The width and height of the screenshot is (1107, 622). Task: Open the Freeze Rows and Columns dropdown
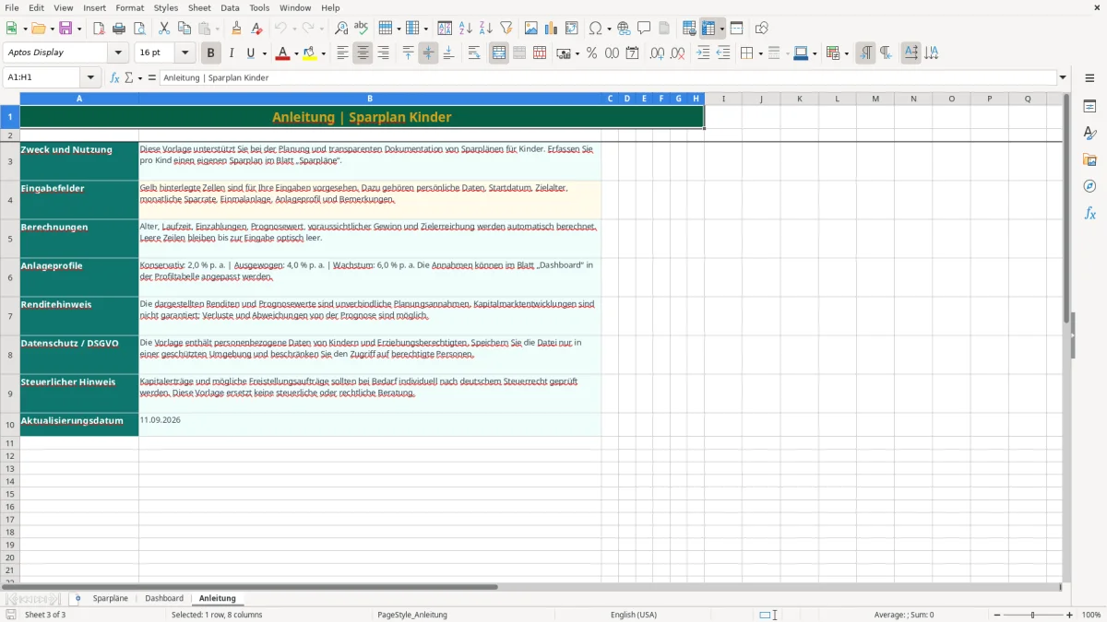[x=722, y=29]
